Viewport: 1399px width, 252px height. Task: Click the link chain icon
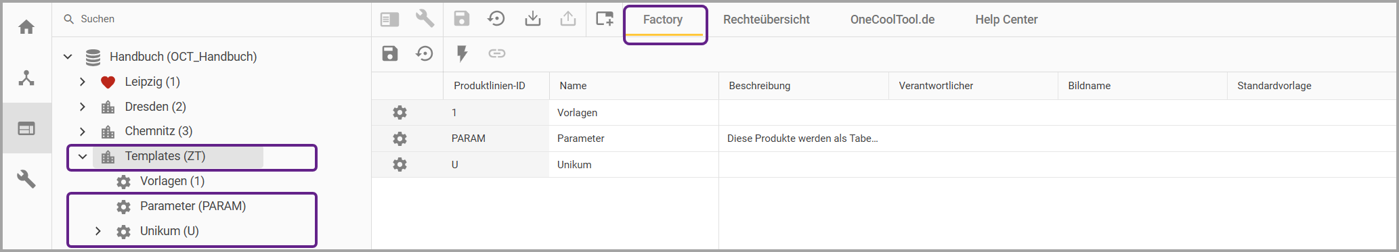click(x=497, y=53)
